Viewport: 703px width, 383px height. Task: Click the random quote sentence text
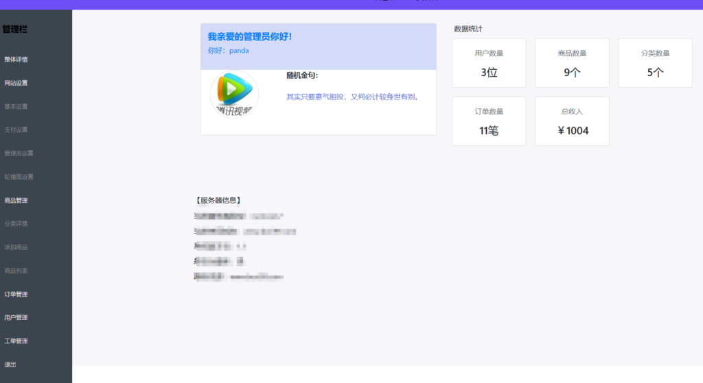354,97
